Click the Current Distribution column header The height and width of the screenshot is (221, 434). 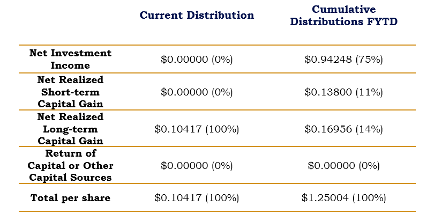click(197, 15)
